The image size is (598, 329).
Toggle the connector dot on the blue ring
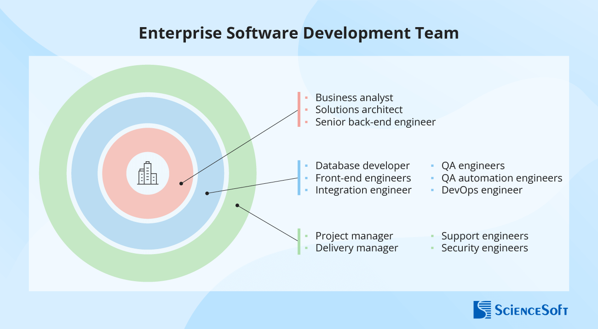(208, 193)
